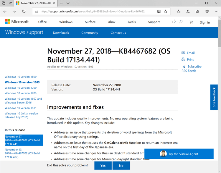Click the Print link text
The width and height of the screenshot is (221, 173).
[x=190, y=59]
